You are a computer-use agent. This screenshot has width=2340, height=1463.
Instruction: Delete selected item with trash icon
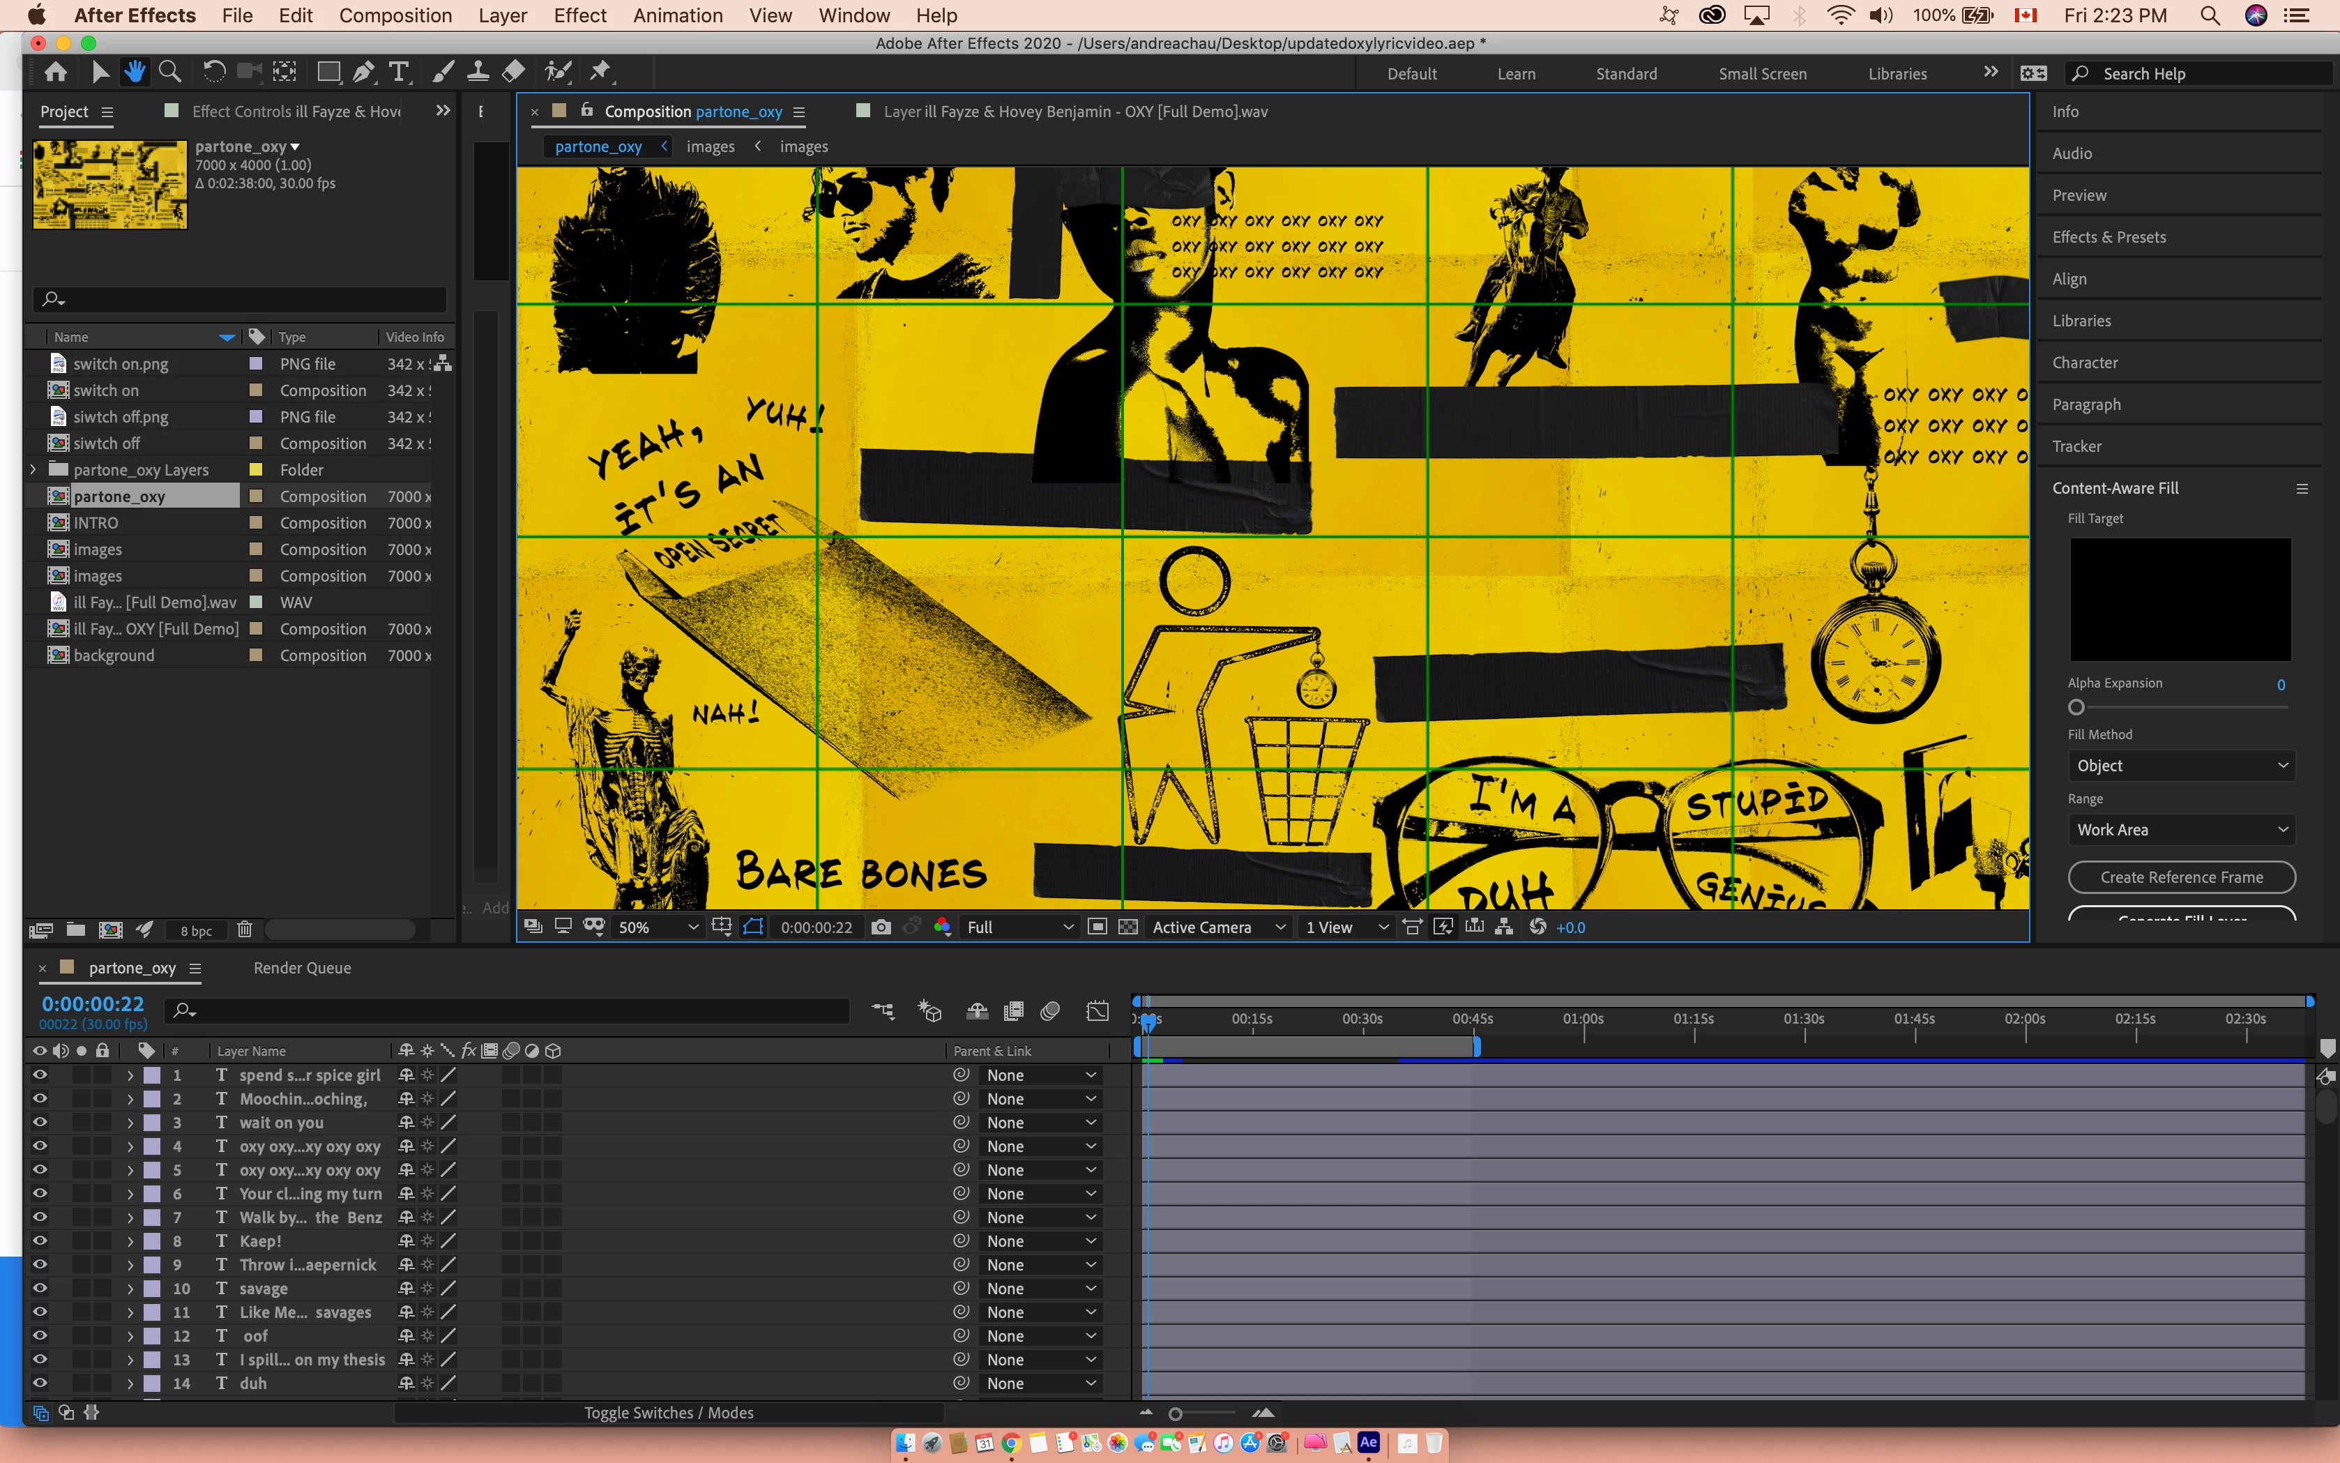(x=245, y=930)
